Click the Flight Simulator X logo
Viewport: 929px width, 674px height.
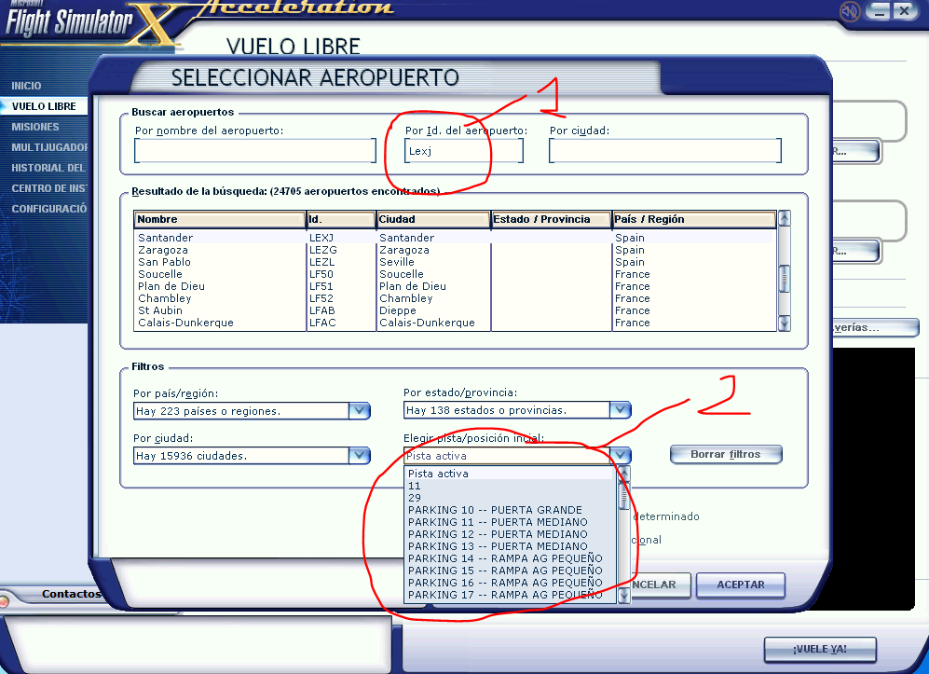click(89, 23)
